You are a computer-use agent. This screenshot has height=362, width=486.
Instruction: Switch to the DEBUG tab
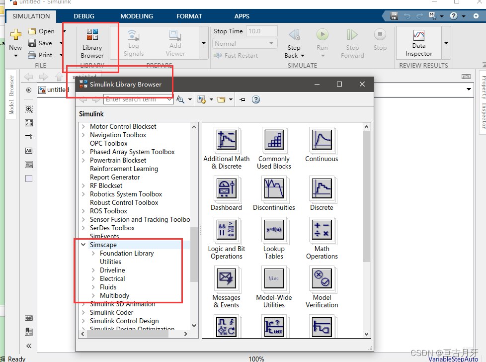pyautogui.click(x=84, y=16)
